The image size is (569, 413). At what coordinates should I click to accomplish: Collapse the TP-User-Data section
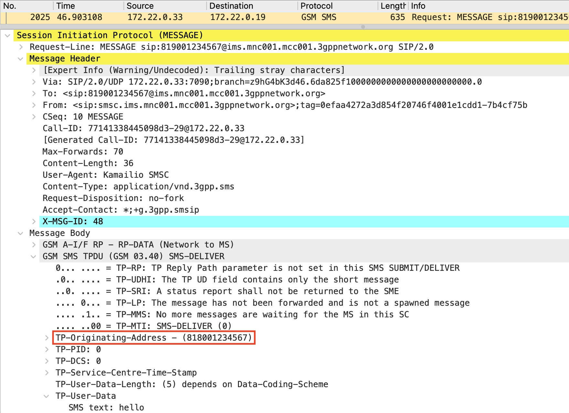[x=46, y=396]
